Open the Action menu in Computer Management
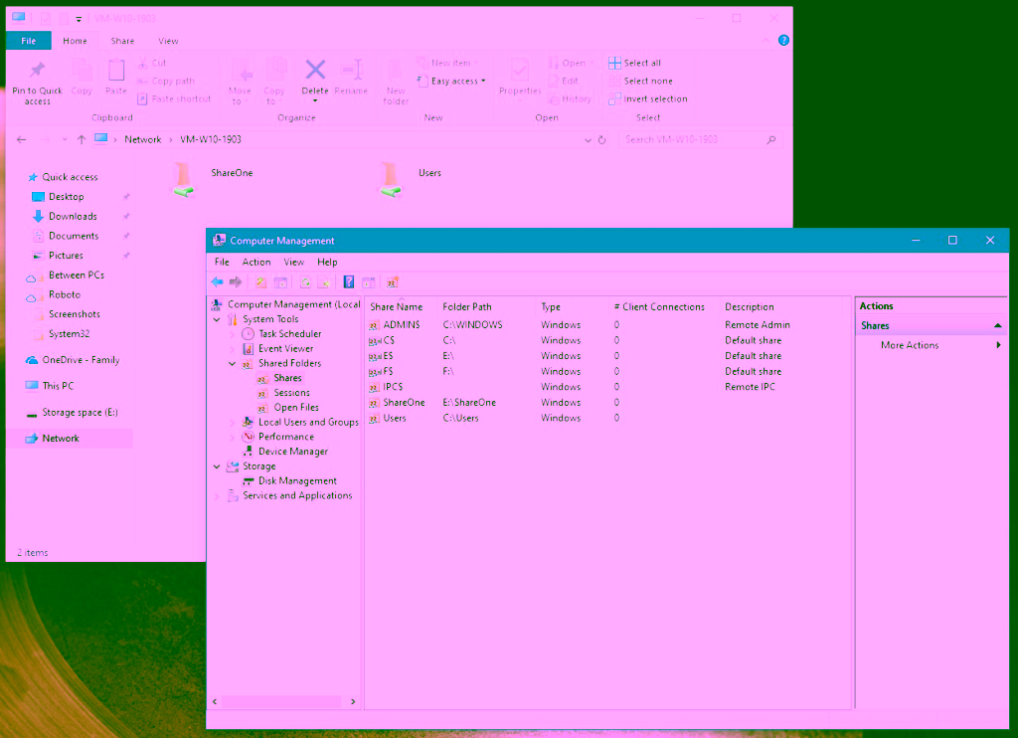The image size is (1018, 738). (256, 263)
